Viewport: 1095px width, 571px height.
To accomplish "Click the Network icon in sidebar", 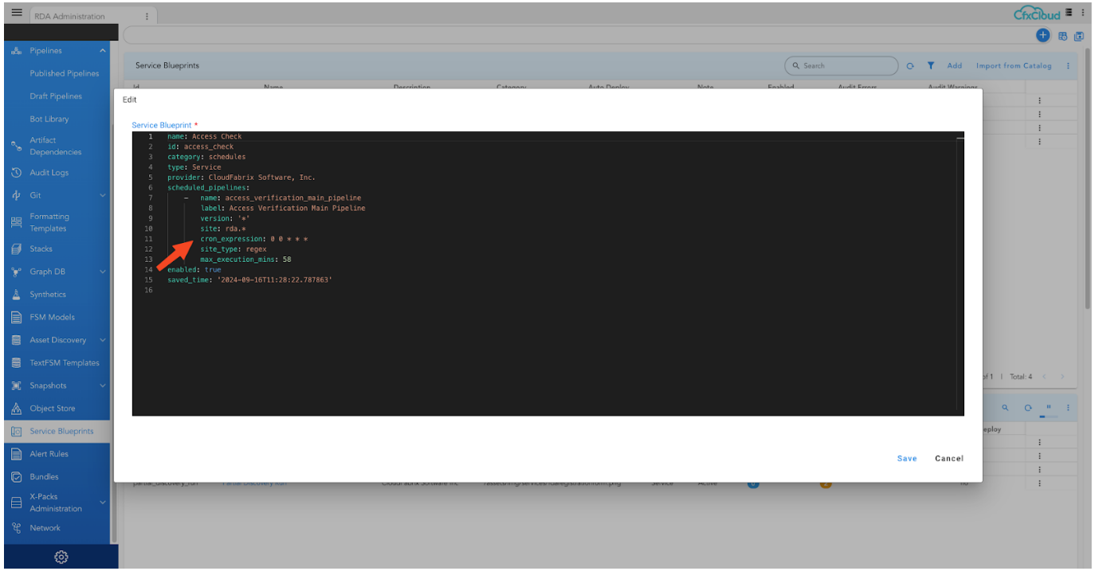I will [x=16, y=528].
